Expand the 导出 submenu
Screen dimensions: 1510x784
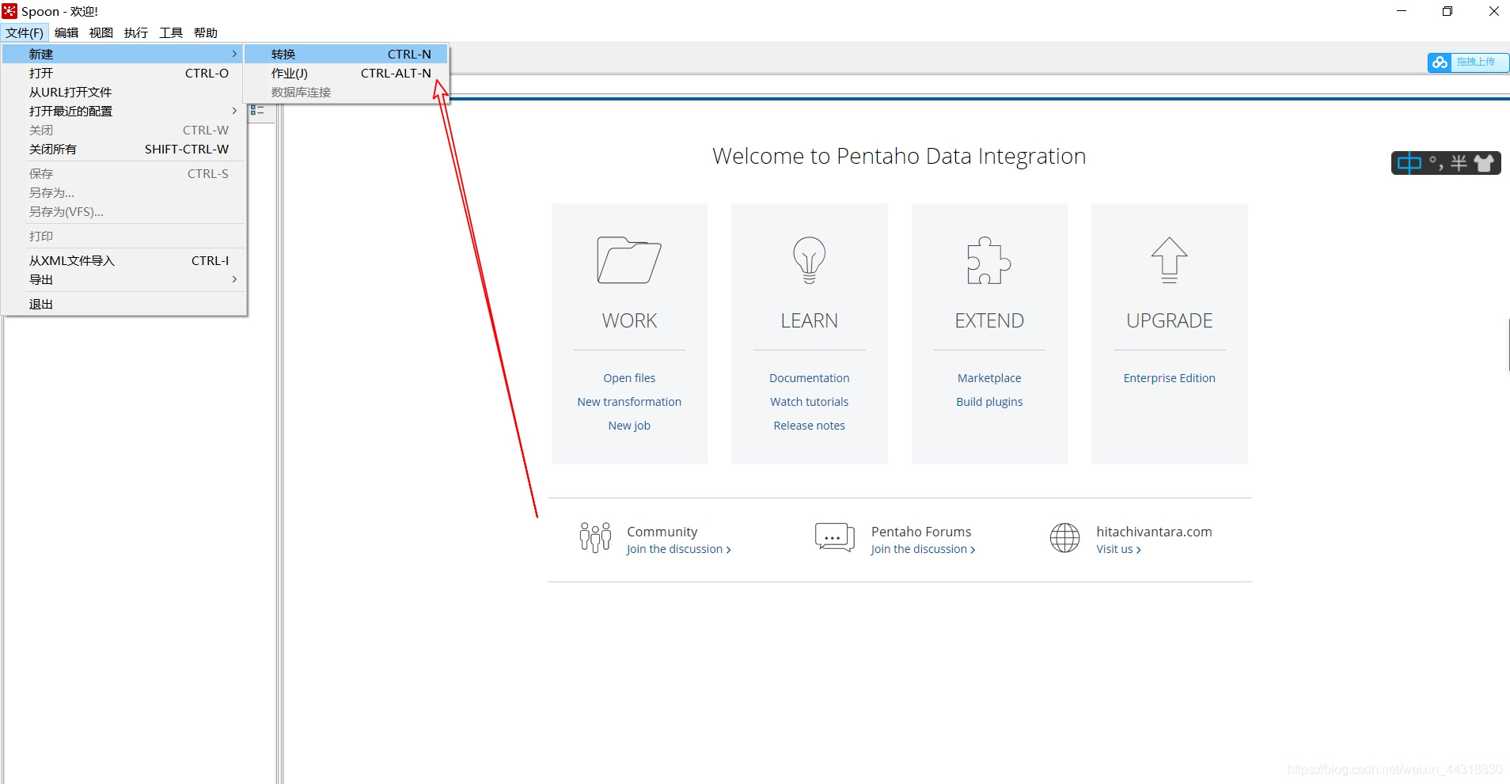click(x=124, y=279)
